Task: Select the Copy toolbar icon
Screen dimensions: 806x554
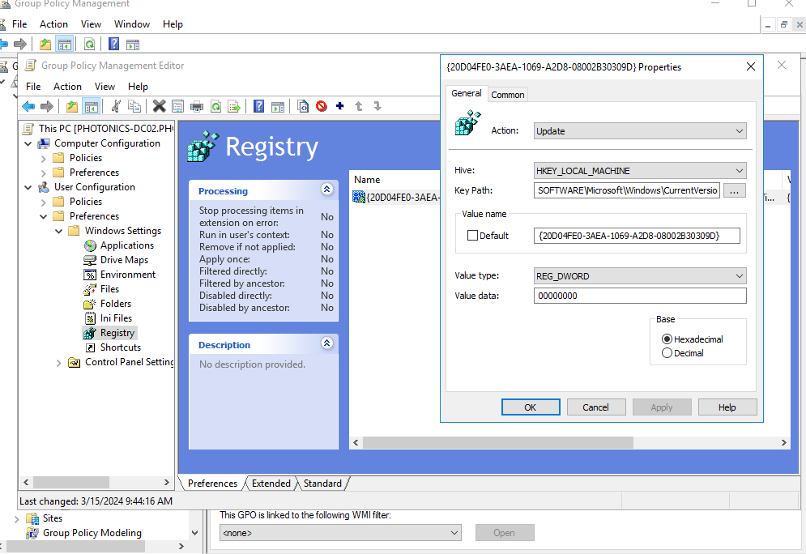Action: [133, 106]
